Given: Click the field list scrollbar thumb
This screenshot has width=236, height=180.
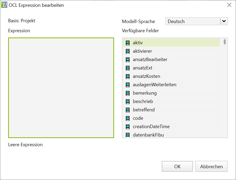Looking at the screenshot, I should tap(225, 42).
